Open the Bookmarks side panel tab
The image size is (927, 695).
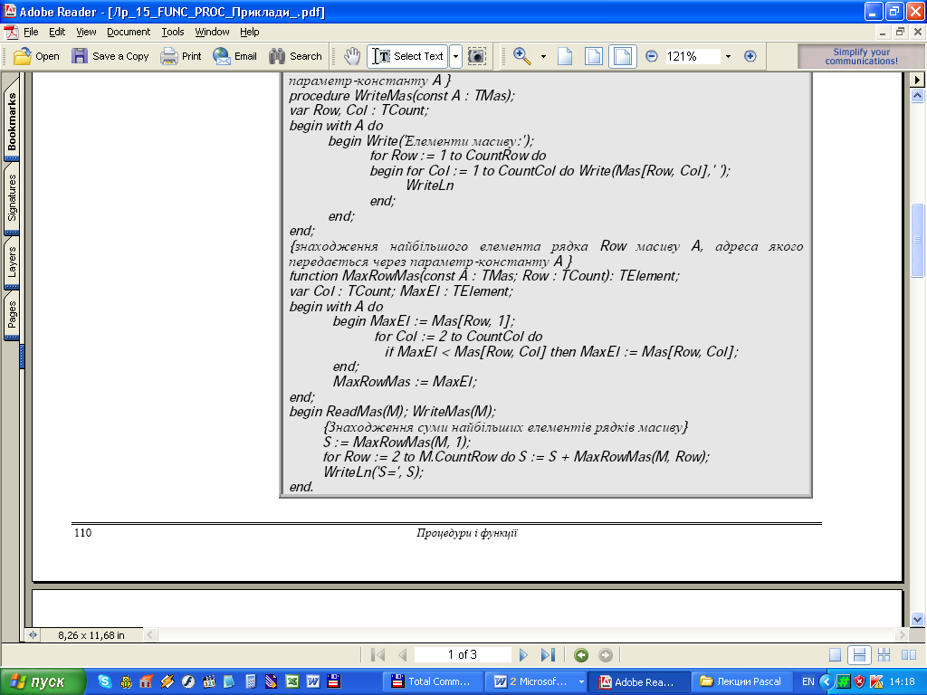12,120
